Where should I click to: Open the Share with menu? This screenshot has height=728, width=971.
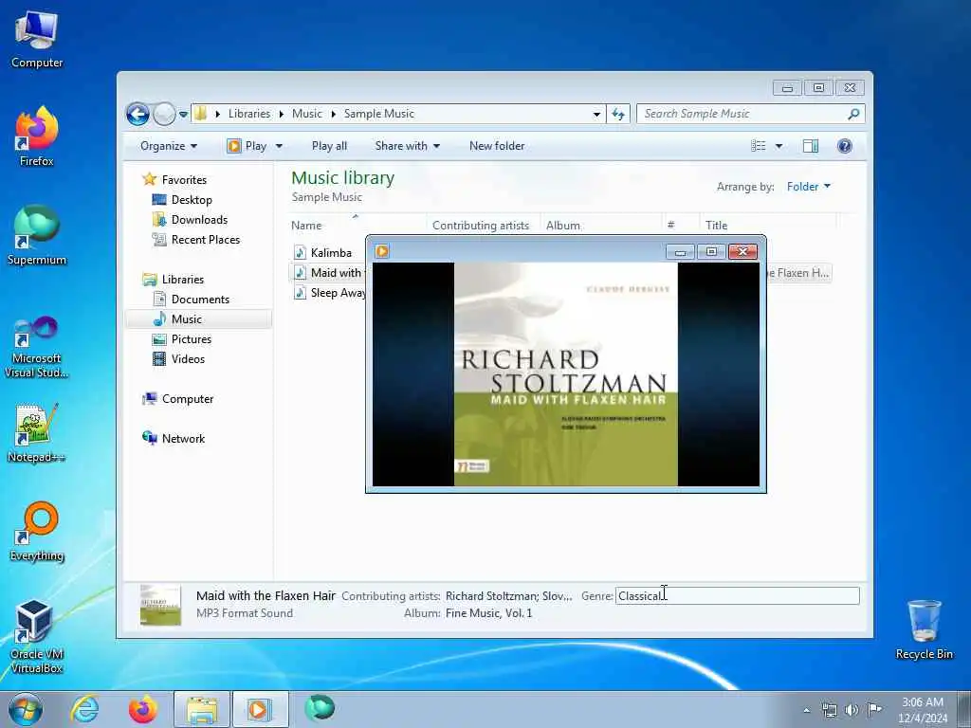[408, 146]
